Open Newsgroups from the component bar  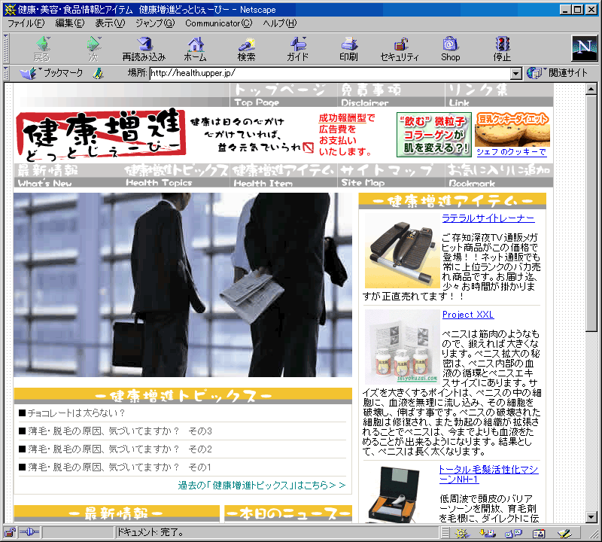(513, 533)
